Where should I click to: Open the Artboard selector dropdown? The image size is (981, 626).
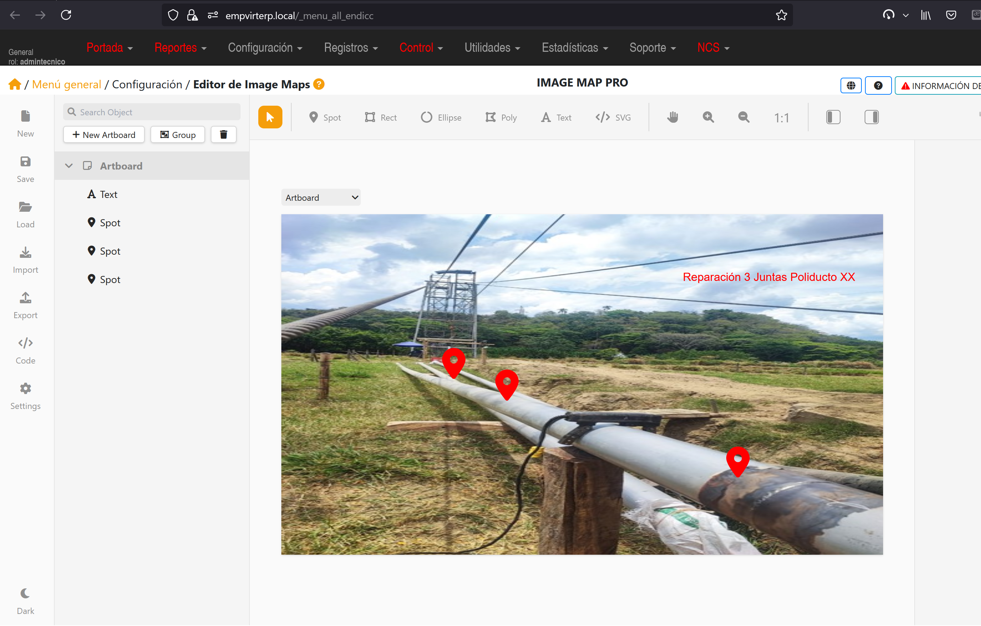(321, 198)
